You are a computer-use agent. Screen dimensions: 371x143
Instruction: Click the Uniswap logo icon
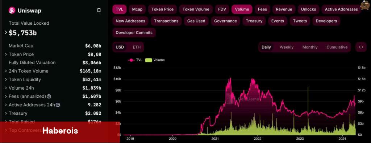click(12, 11)
